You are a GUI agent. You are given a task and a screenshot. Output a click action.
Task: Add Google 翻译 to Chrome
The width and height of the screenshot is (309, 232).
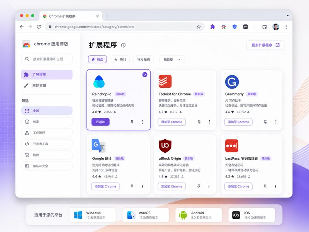coord(105,186)
